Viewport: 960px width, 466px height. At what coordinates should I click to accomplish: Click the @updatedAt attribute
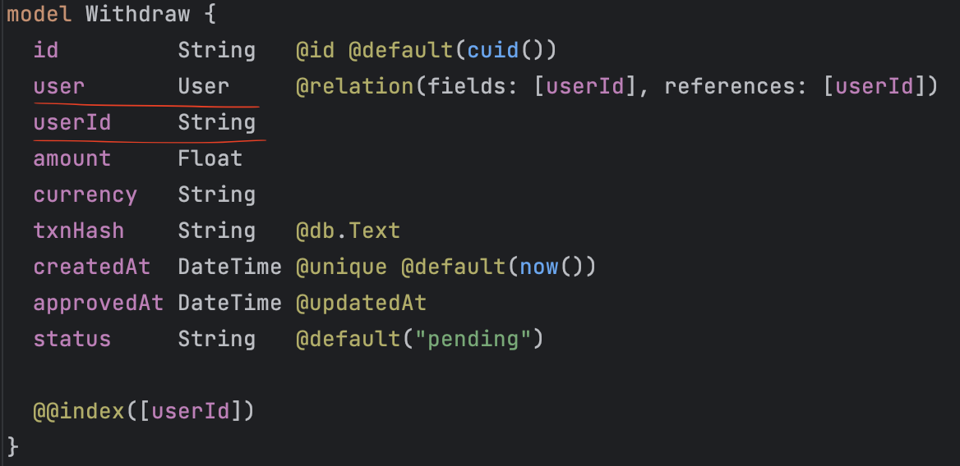coord(362,303)
